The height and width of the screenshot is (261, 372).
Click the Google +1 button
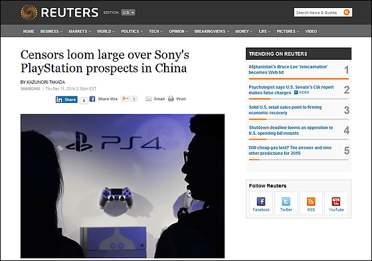125,98
